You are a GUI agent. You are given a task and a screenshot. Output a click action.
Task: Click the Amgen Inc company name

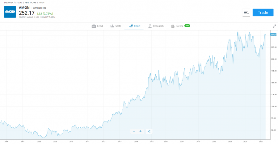(x=40, y=8)
